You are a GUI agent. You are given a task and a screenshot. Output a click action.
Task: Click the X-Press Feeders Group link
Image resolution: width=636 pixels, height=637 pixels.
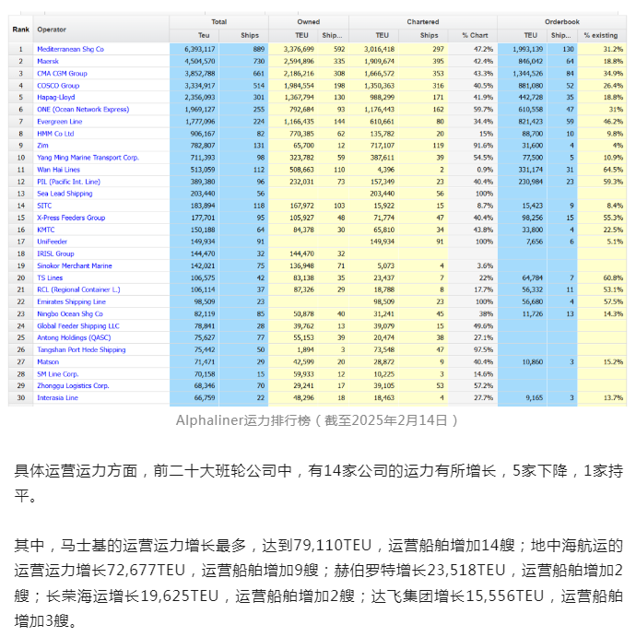click(x=71, y=218)
